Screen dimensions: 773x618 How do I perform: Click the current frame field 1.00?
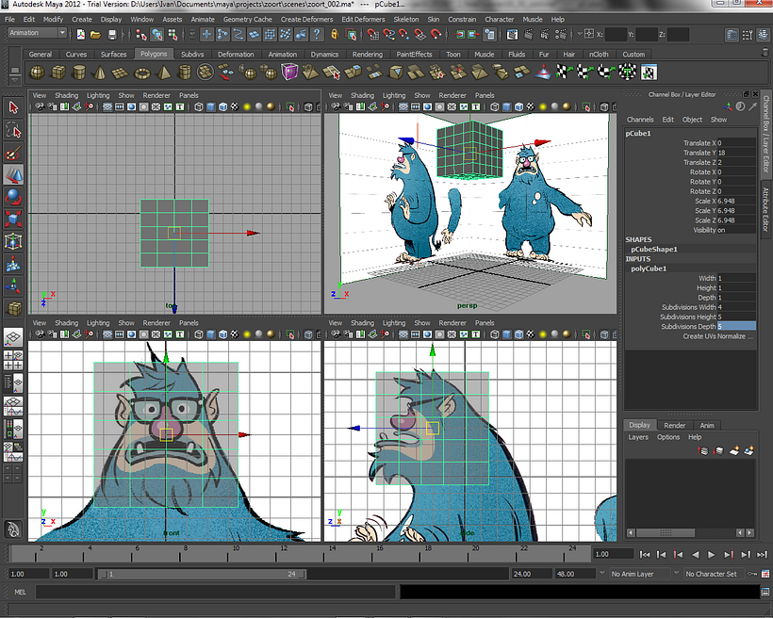pyautogui.click(x=613, y=555)
